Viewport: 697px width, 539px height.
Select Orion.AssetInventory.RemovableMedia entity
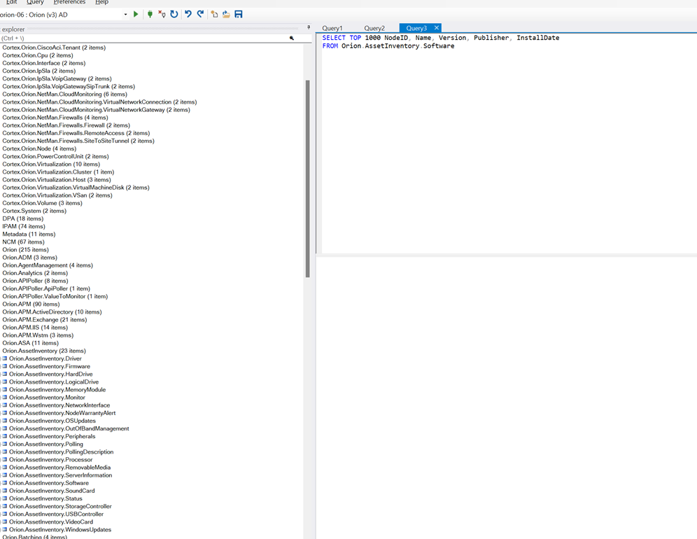click(x=60, y=468)
